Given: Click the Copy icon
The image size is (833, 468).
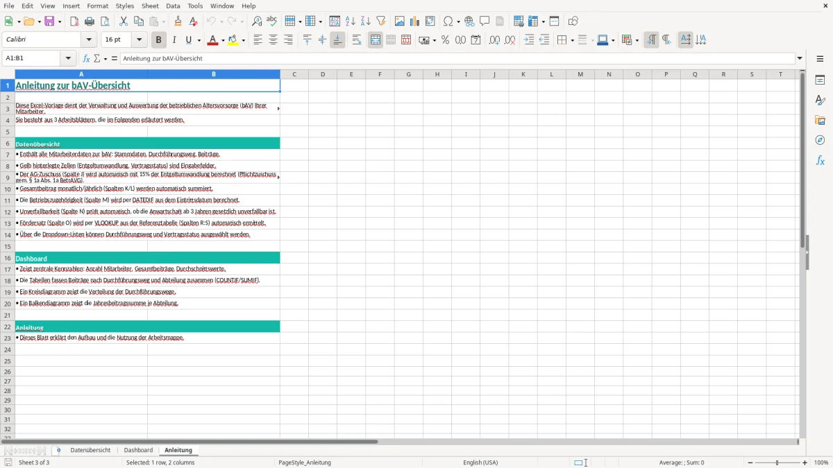Looking at the screenshot, I should point(138,21).
